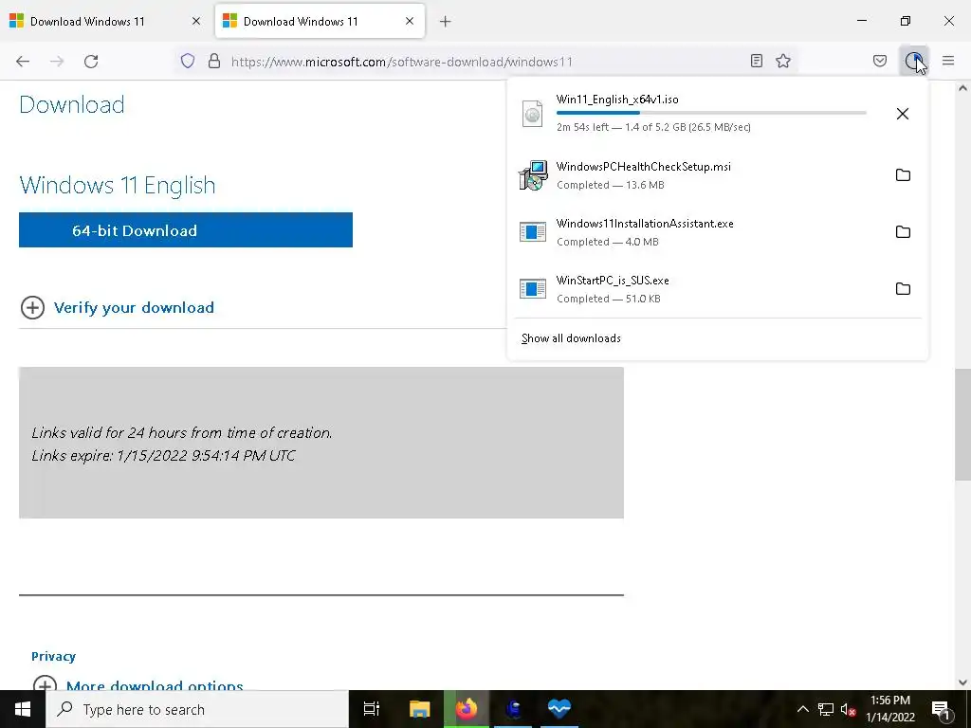Expand Verify your download section
This screenshot has width=971, height=728.
[x=118, y=308]
